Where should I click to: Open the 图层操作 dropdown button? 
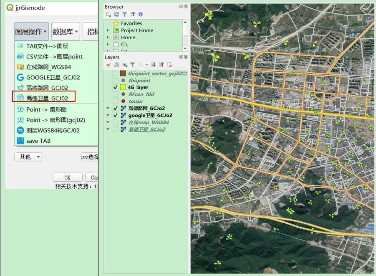[31, 31]
